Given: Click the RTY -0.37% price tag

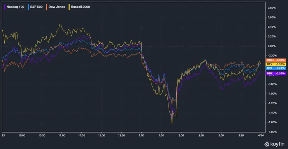Looking at the screenshot, I should pos(276,64).
